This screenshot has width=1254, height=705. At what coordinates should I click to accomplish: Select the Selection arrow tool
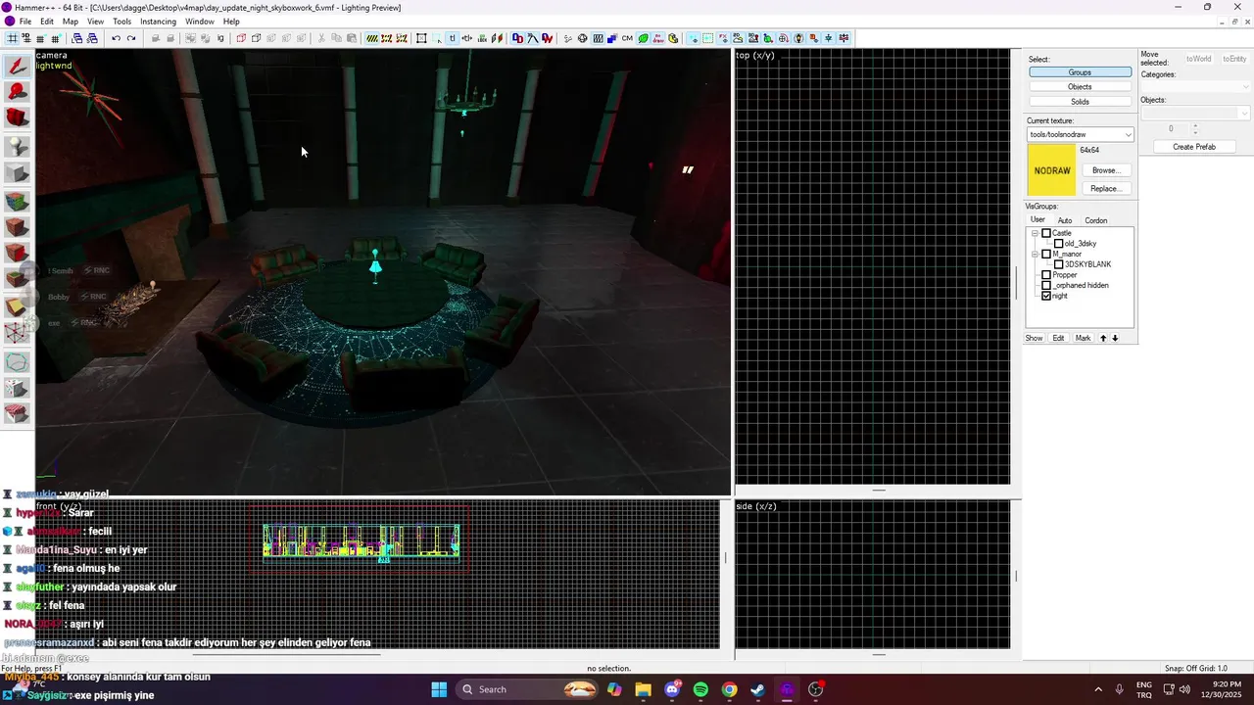(x=17, y=67)
